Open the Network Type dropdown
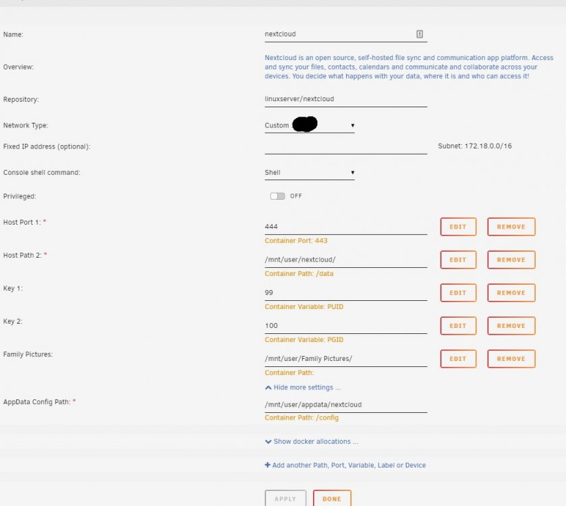566x506 pixels. tap(310, 125)
